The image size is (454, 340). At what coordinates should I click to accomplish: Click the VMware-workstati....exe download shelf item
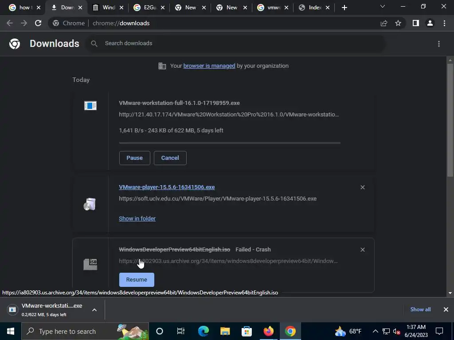click(52, 309)
